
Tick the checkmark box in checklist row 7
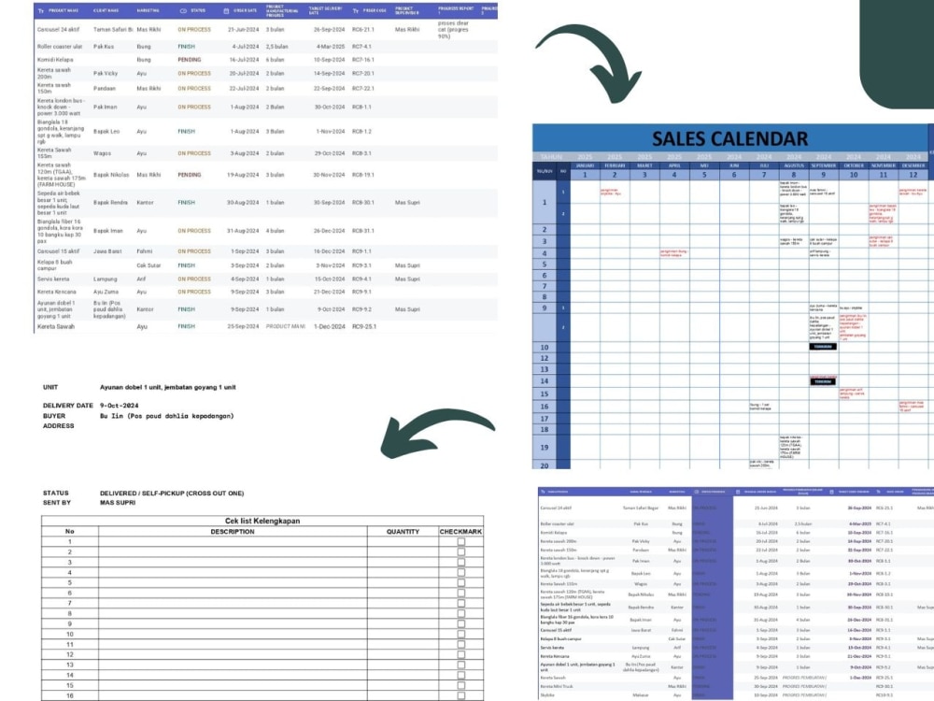pos(461,603)
